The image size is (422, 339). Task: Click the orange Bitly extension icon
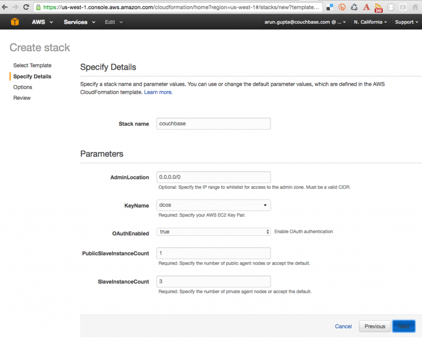342,7
